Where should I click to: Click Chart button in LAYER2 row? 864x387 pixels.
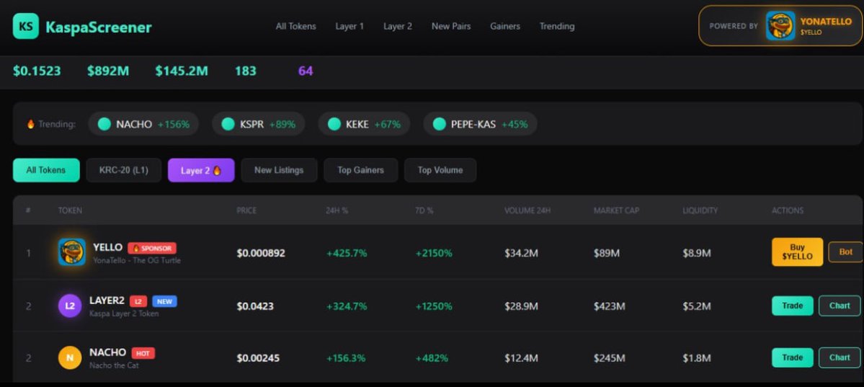click(x=839, y=306)
